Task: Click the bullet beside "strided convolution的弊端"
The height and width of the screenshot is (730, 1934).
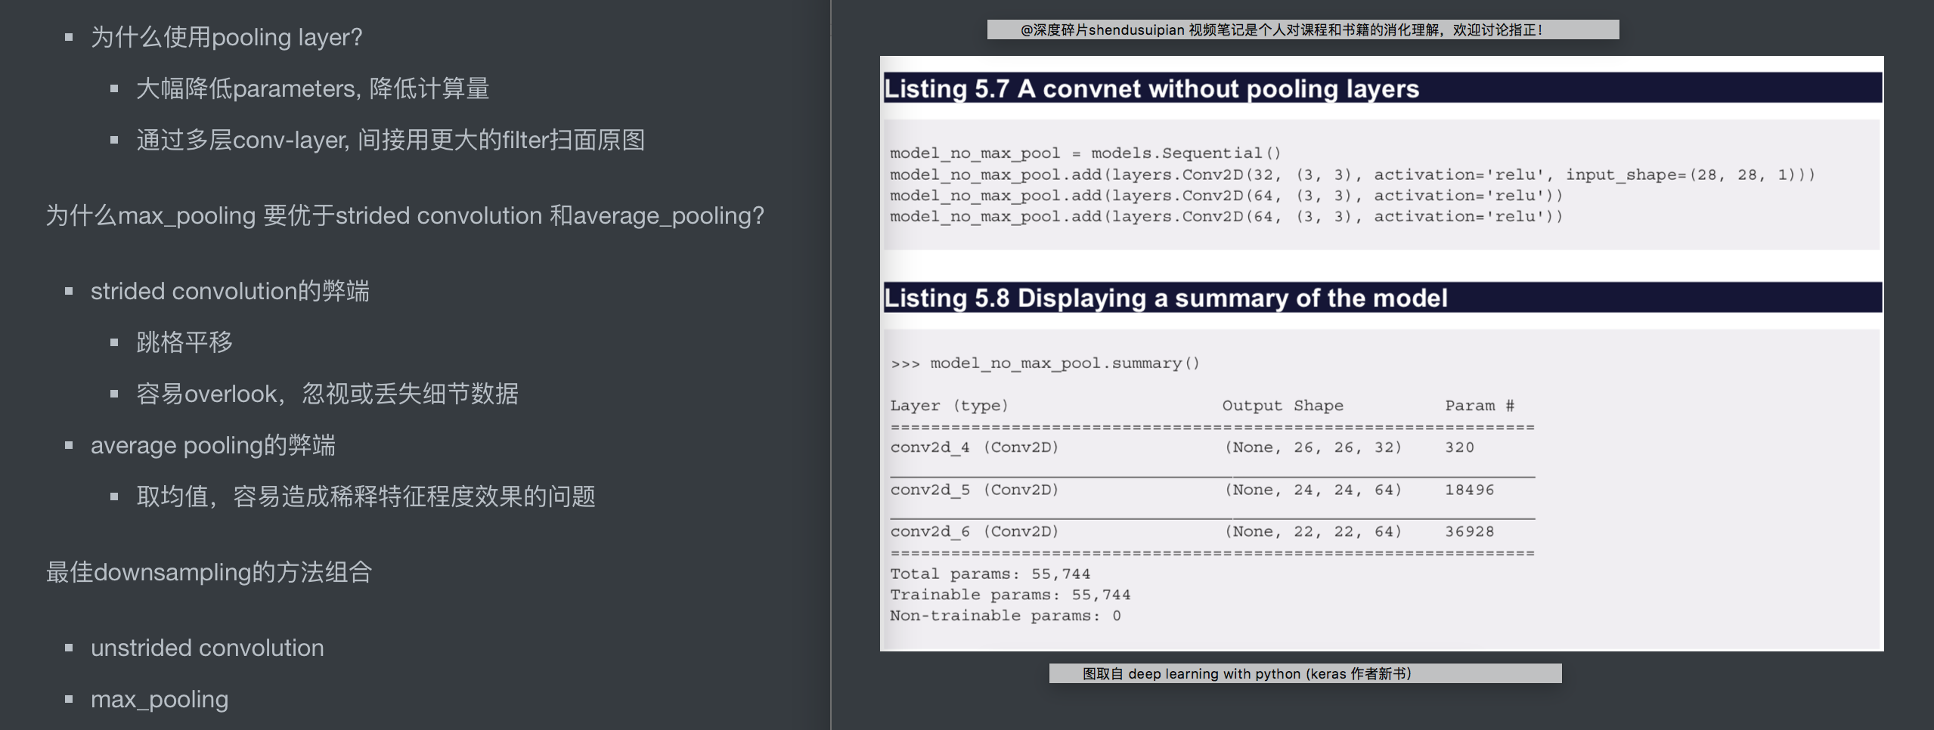Action: (x=69, y=291)
